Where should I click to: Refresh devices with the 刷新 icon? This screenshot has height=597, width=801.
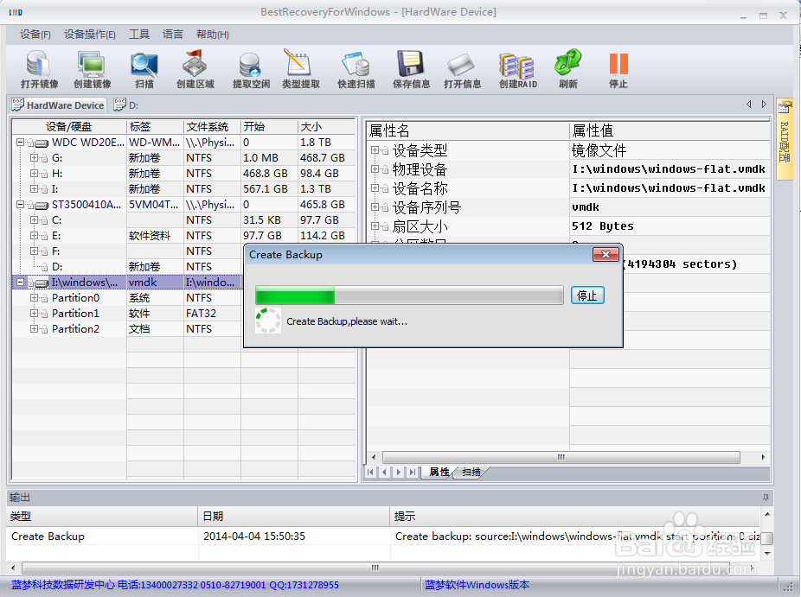[567, 63]
